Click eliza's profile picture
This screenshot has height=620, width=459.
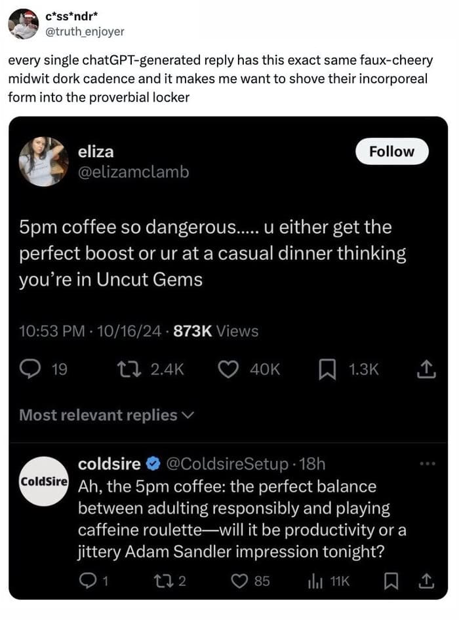pos(43,162)
